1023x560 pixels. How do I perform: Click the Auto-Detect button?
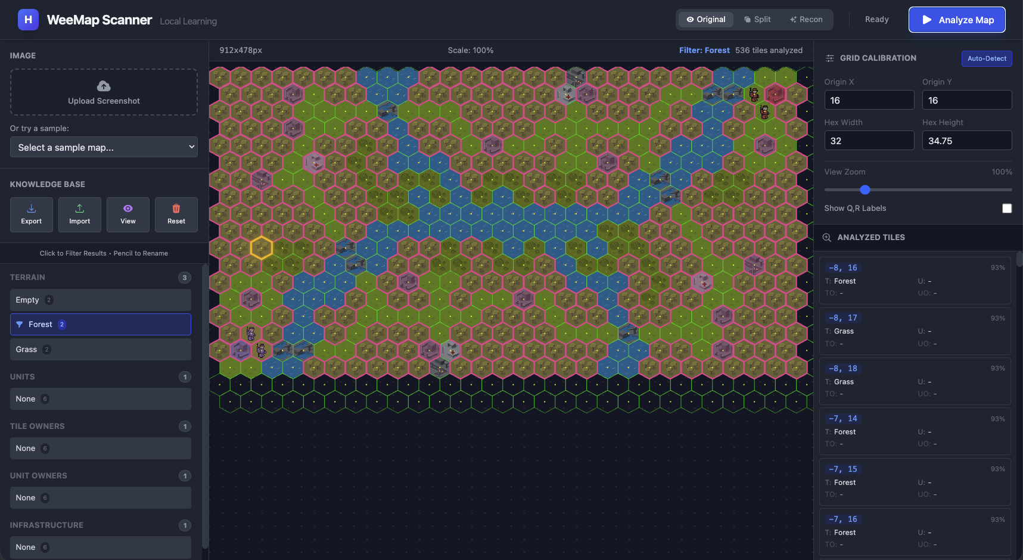point(986,58)
